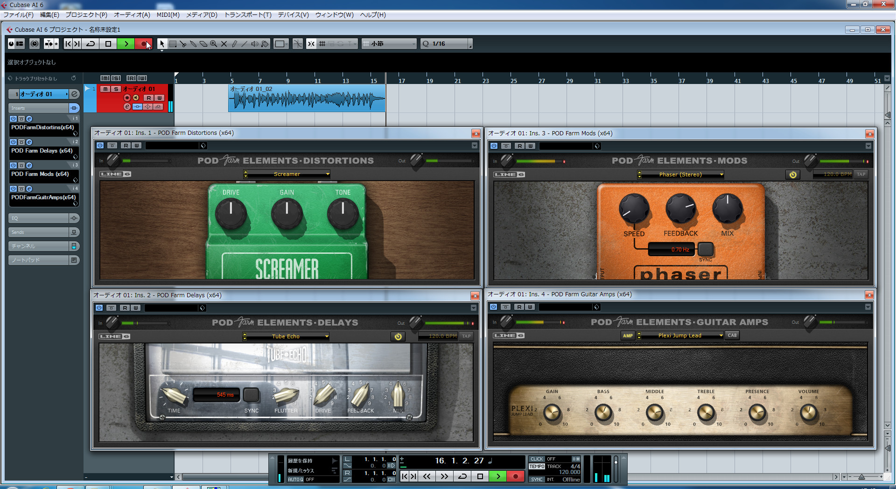Toggle tempo sync icon in Delays plugin
This screenshot has height=489, width=896.
point(398,336)
